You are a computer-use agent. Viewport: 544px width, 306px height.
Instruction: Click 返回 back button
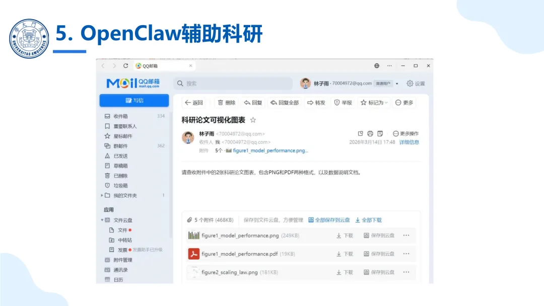point(194,103)
